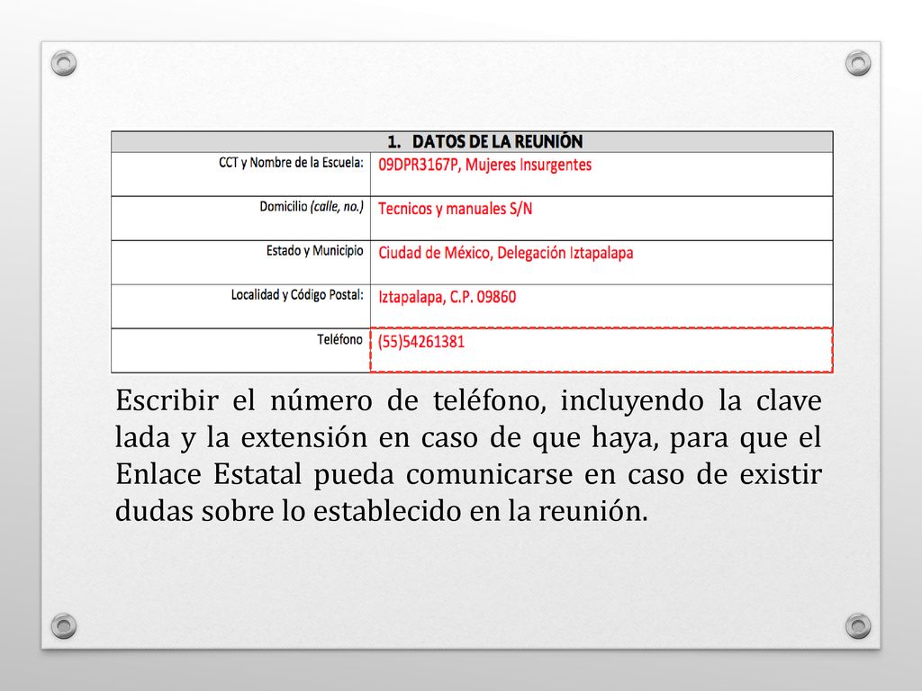
Task: Select the 'Teléfono' label
Action: (339, 339)
